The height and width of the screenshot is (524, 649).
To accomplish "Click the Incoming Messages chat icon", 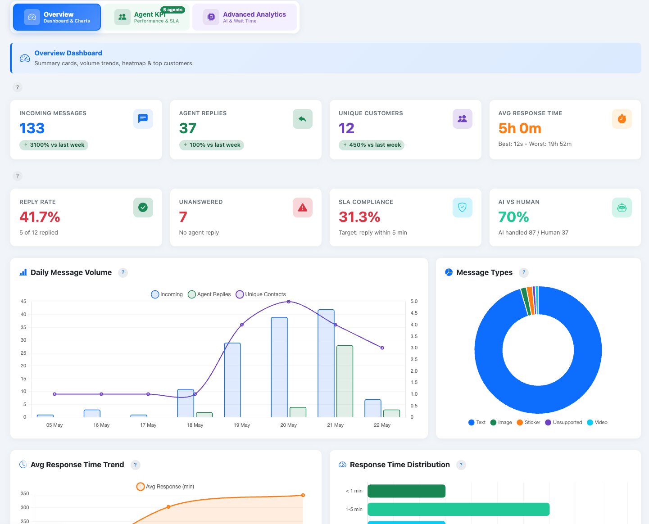I will click(x=143, y=119).
